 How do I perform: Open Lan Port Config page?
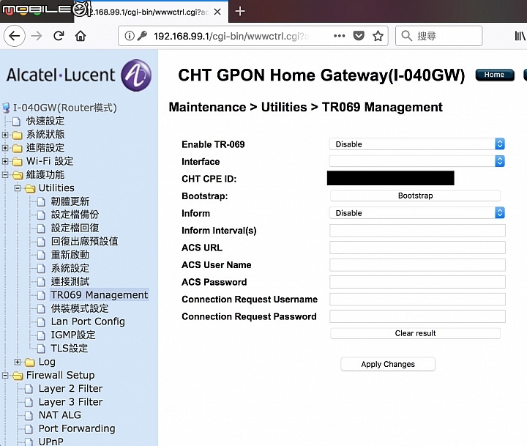click(88, 322)
